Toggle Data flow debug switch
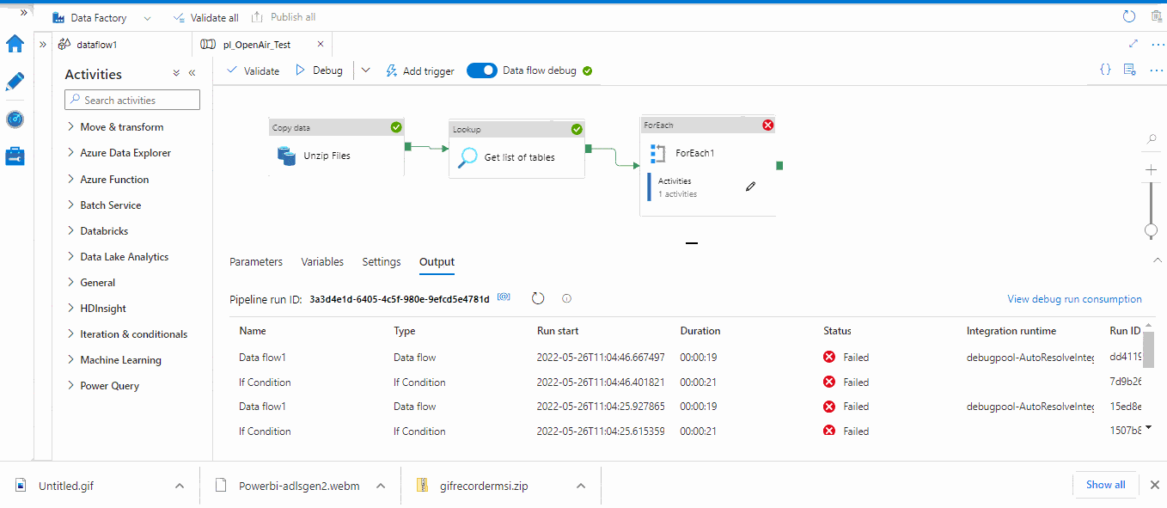Image resolution: width=1167 pixels, height=508 pixels. [x=482, y=70]
